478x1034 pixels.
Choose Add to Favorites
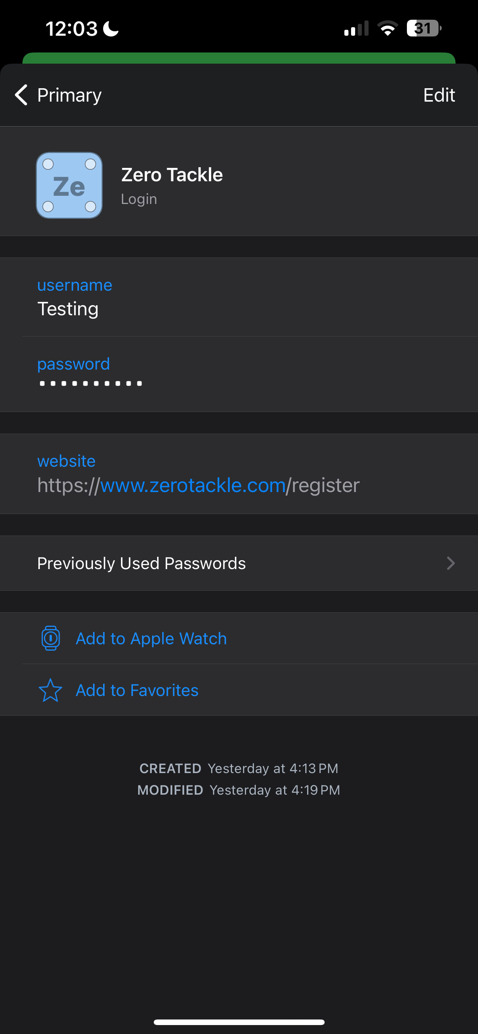point(137,690)
